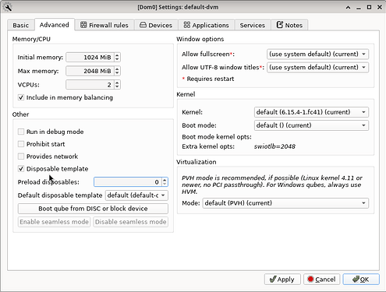Increase the VCPUs stepper value
The image size is (386, 292).
pos(117,83)
